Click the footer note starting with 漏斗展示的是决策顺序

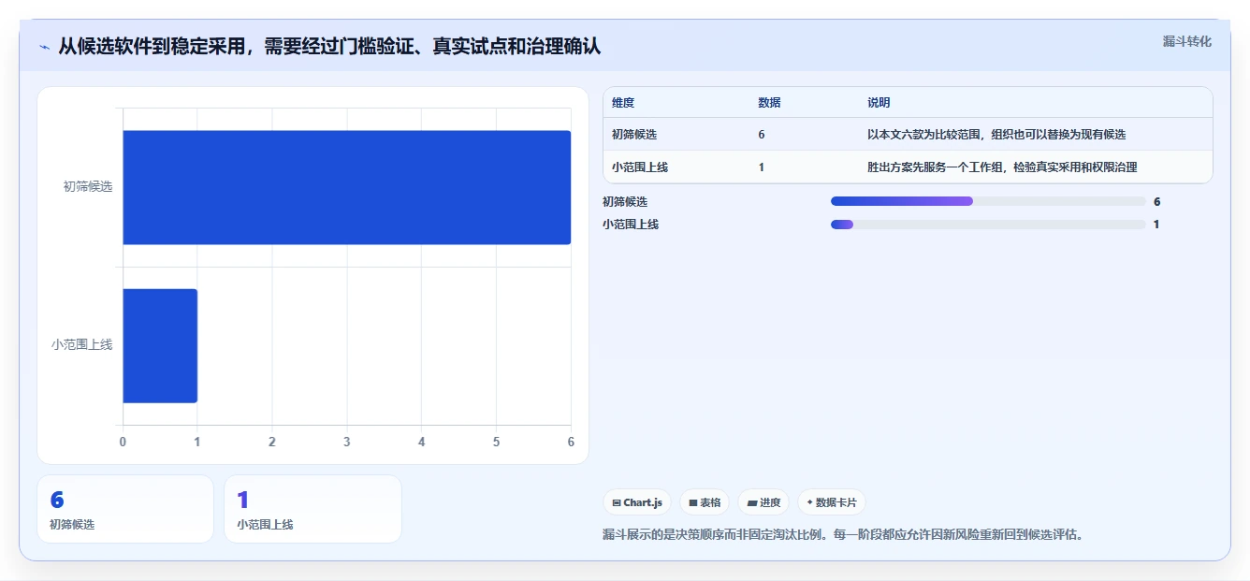pos(843,535)
